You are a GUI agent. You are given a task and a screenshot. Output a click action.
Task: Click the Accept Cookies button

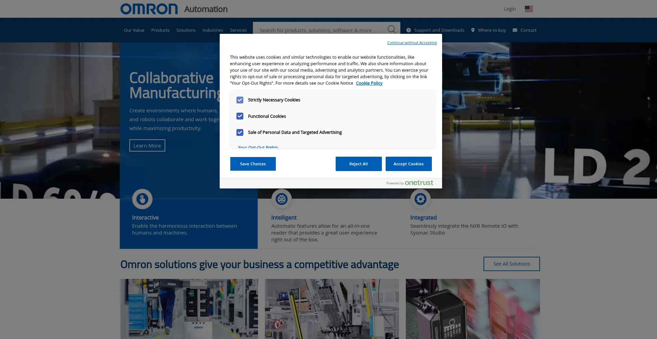click(x=408, y=164)
